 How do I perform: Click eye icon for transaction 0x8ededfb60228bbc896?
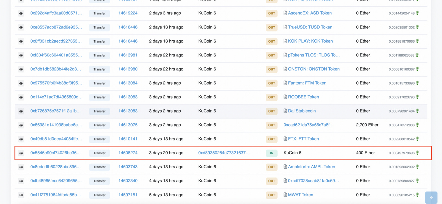tap(21, 167)
